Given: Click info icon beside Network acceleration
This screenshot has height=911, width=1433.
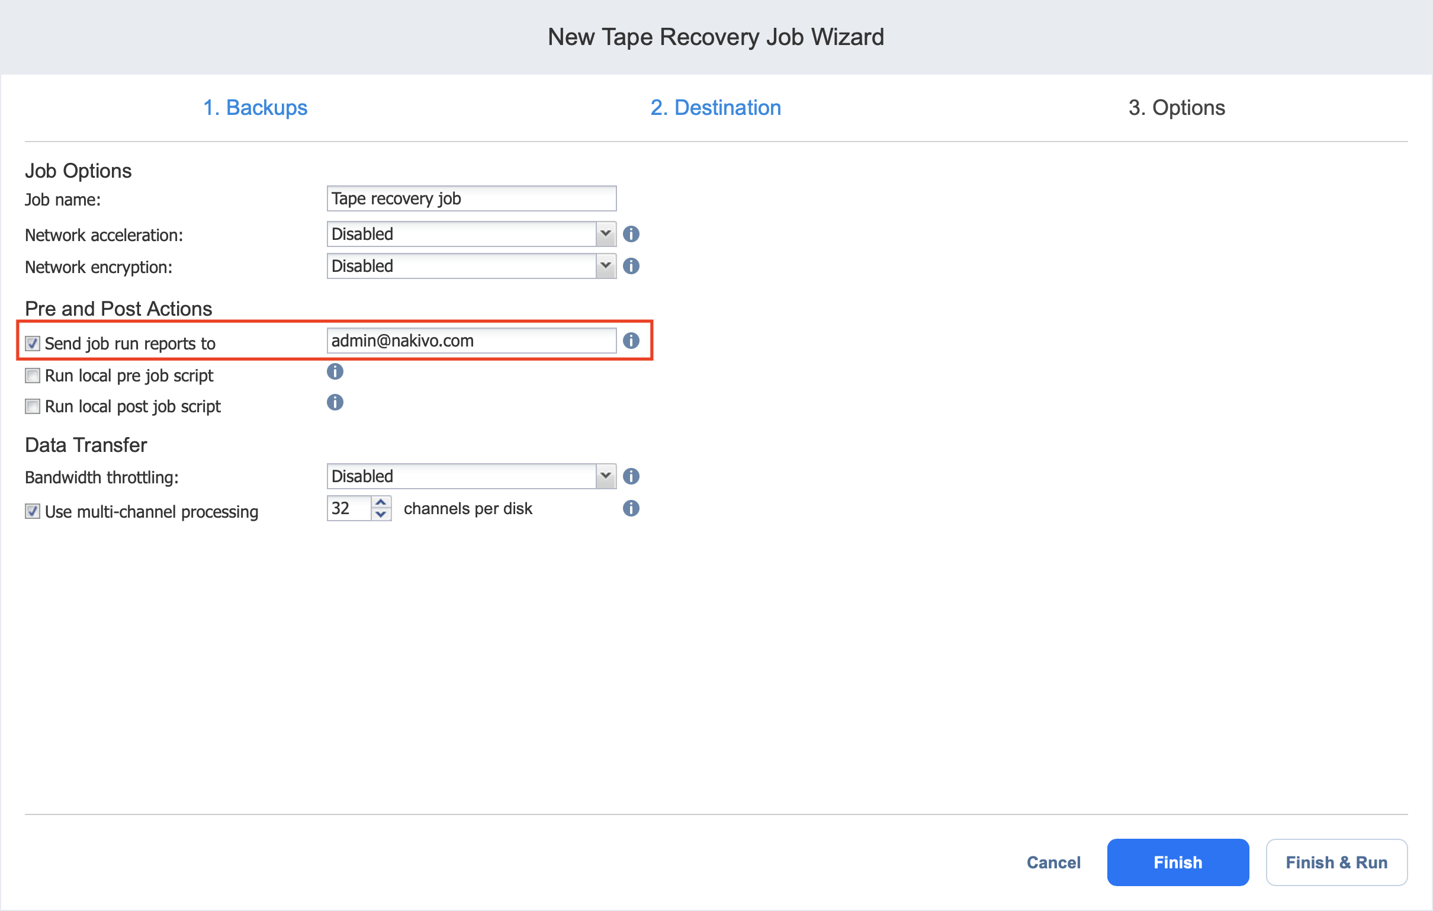Looking at the screenshot, I should [631, 234].
